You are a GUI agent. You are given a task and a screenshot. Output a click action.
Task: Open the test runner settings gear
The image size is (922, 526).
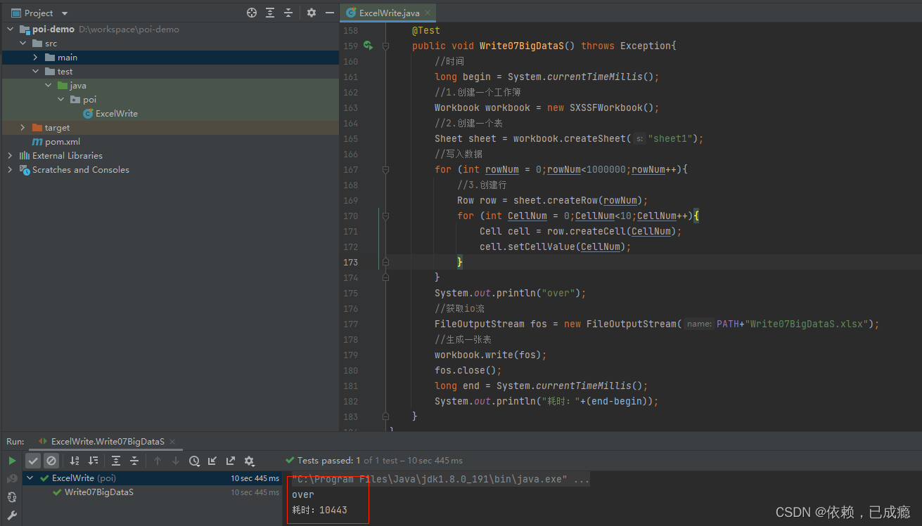click(x=249, y=461)
